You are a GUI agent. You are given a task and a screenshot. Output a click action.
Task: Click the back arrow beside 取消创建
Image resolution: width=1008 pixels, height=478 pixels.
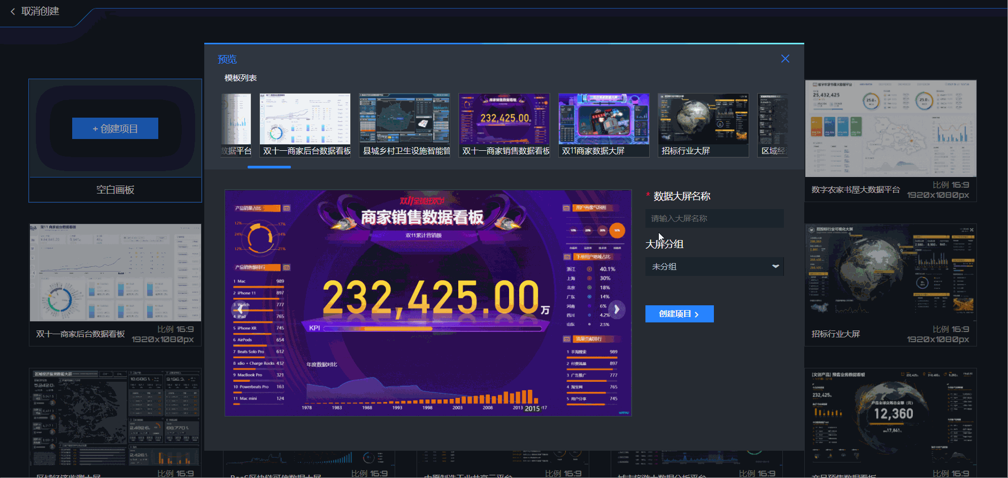click(13, 11)
